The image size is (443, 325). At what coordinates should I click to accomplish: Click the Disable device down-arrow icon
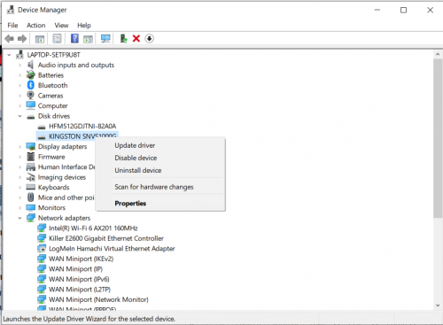coord(149,39)
